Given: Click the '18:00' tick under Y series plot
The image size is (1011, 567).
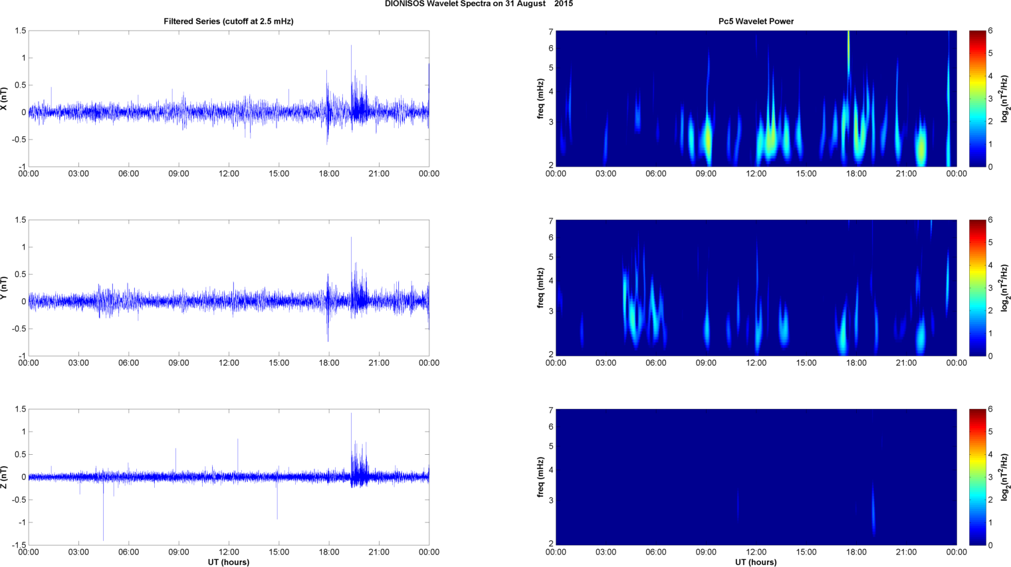Looking at the screenshot, I should click(x=329, y=363).
